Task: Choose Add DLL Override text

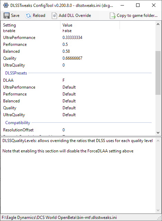Action: coord(75,16)
